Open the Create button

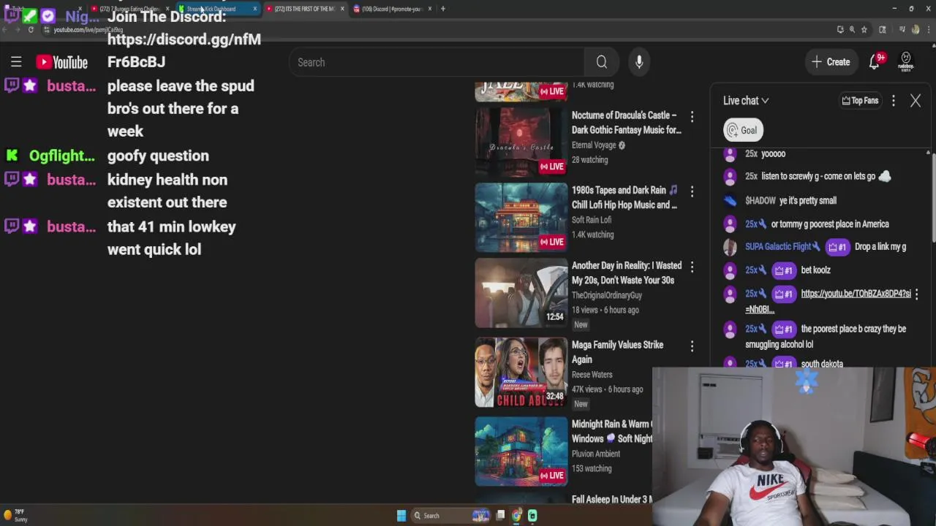point(830,62)
